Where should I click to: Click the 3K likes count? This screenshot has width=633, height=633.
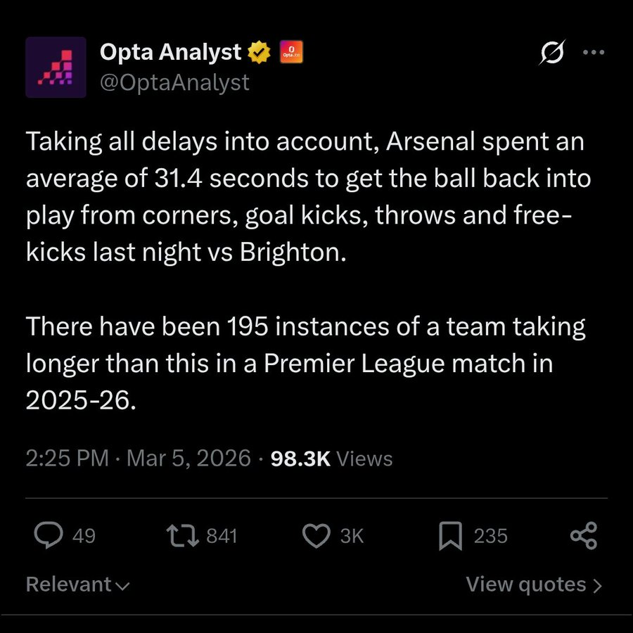pos(352,536)
